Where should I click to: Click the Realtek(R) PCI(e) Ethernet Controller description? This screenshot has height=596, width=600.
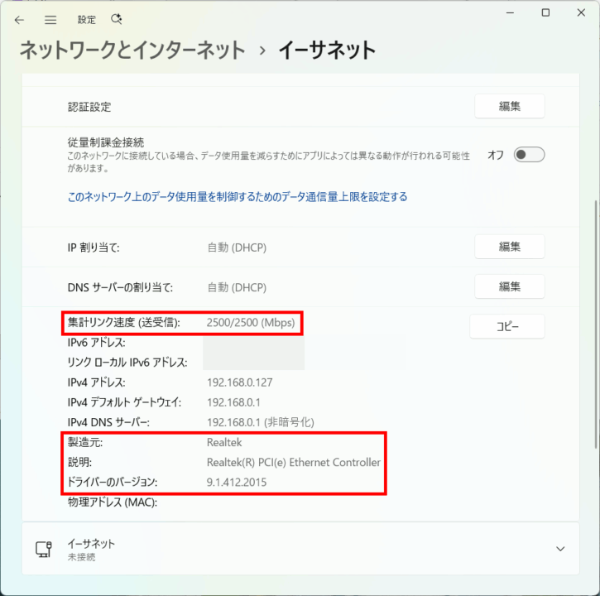tap(293, 462)
